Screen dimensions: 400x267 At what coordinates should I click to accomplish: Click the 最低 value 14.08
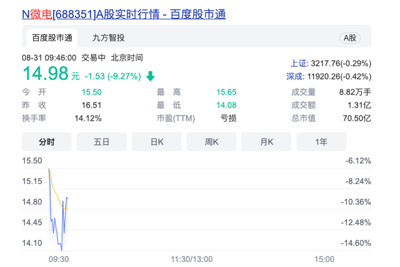click(x=226, y=105)
